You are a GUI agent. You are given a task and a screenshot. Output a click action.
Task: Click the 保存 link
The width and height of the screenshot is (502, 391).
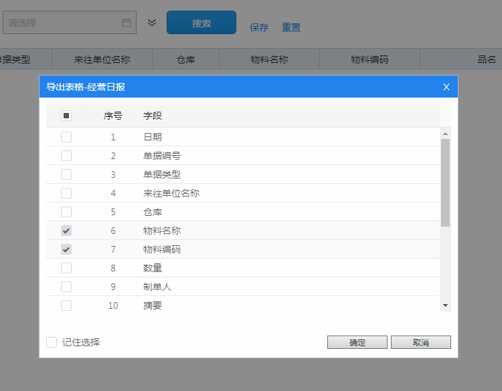[259, 27]
